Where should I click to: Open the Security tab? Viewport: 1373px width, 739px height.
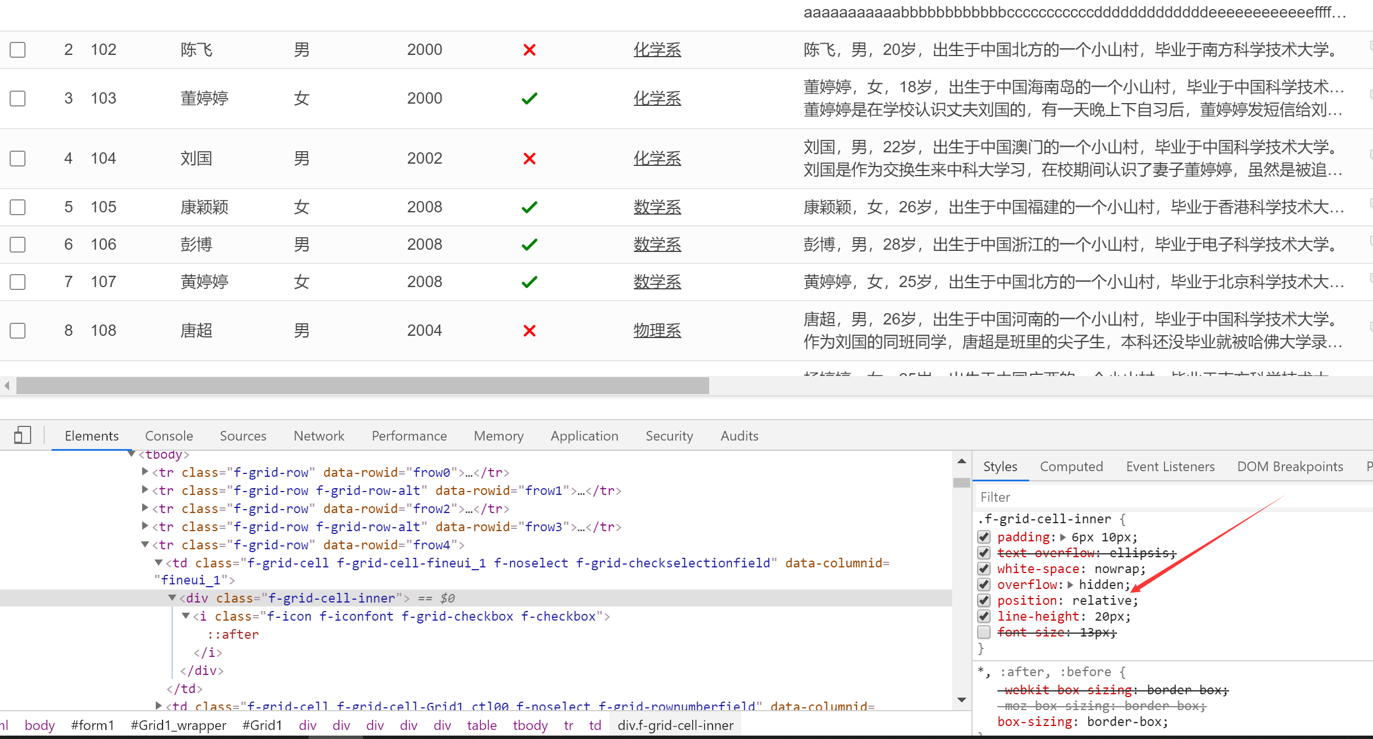670,435
